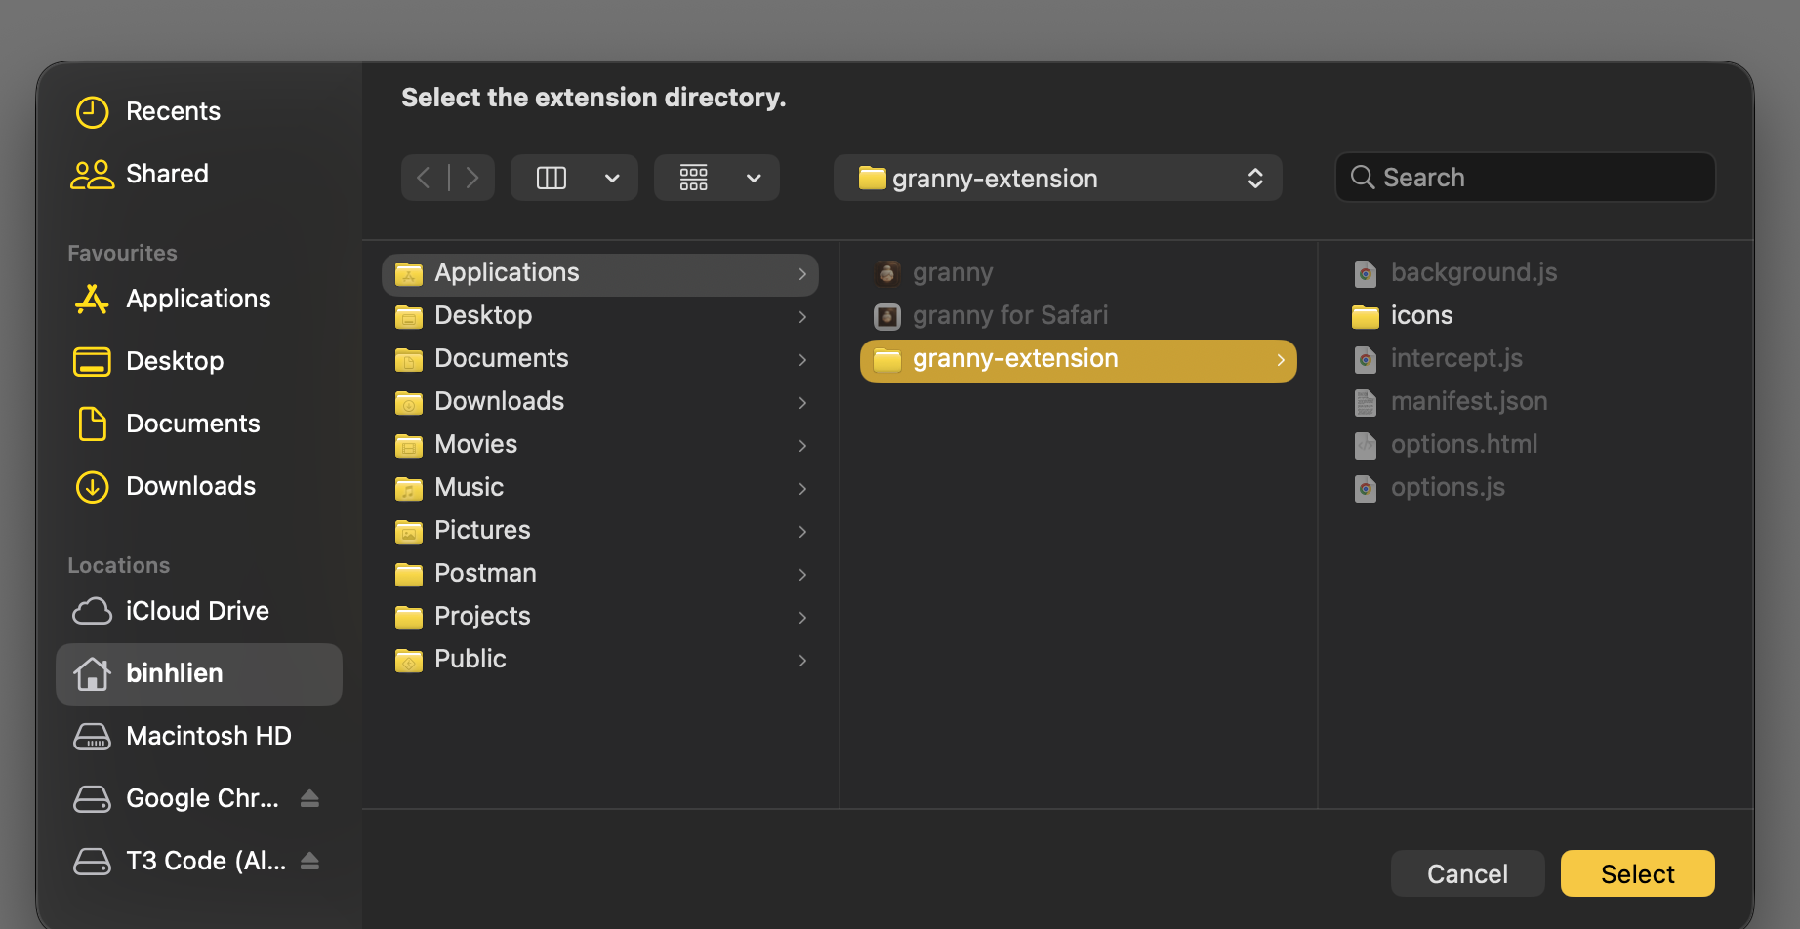Click the options.html file

1534,445
